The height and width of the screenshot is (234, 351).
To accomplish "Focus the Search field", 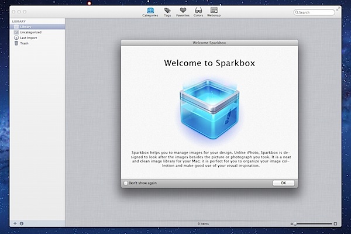I will point(314,12).
